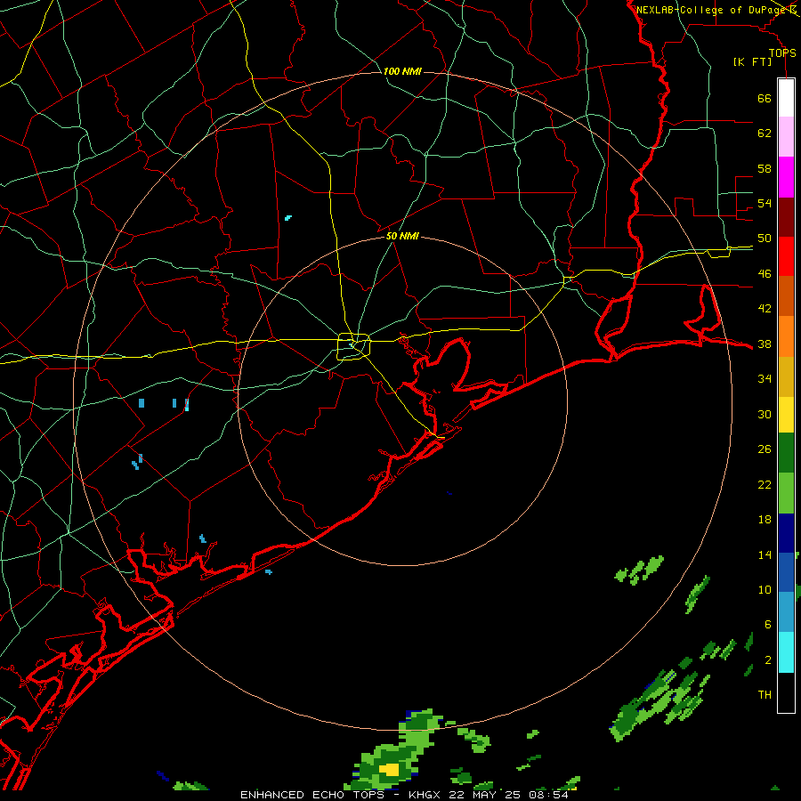
Task: Click the 'KHGX' radar site identifier
Action: tap(427, 795)
